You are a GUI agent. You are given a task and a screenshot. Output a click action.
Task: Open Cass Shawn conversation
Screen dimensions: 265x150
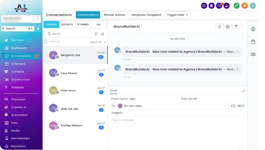[x=75, y=73]
